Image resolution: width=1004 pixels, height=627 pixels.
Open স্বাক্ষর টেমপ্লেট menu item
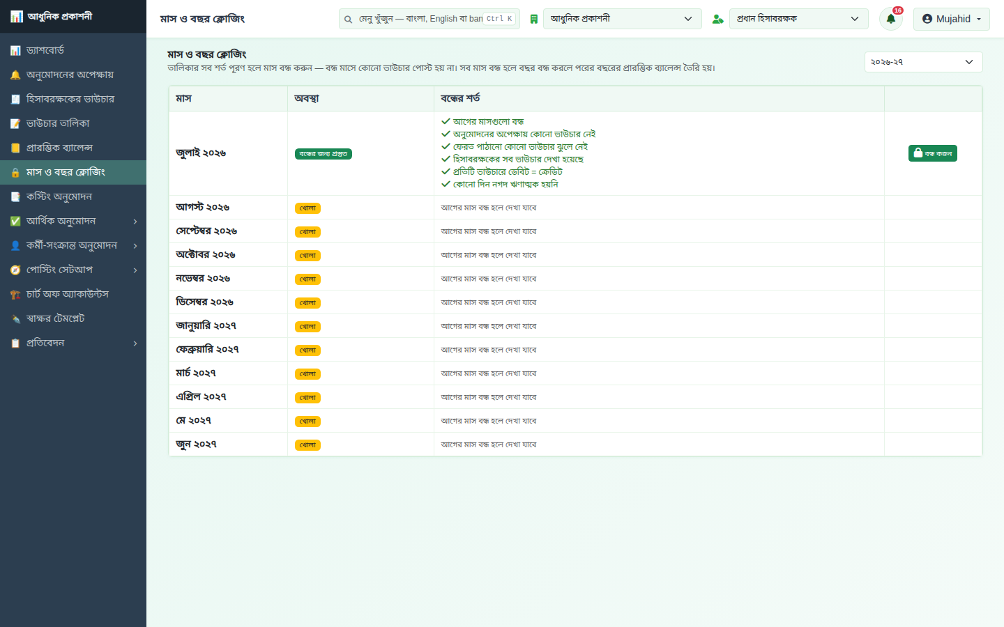pos(73,318)
